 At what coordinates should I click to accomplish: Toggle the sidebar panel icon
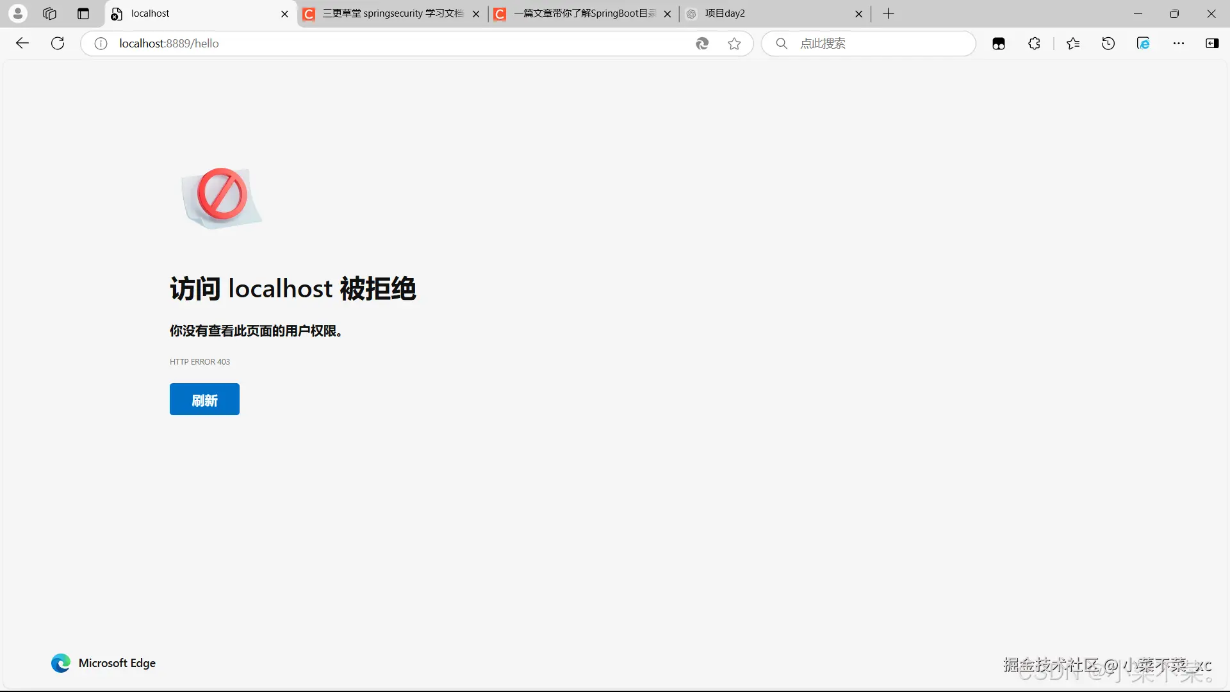coord(1212,44)
